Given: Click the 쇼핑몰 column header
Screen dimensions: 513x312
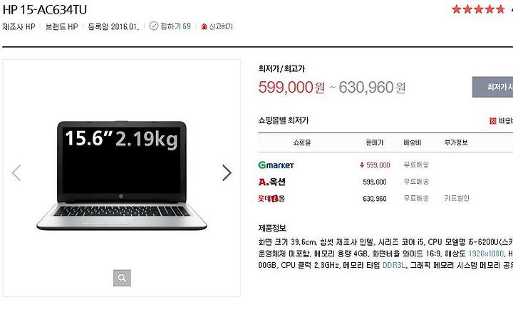Looking at the screenshot, I should (301, 142).
